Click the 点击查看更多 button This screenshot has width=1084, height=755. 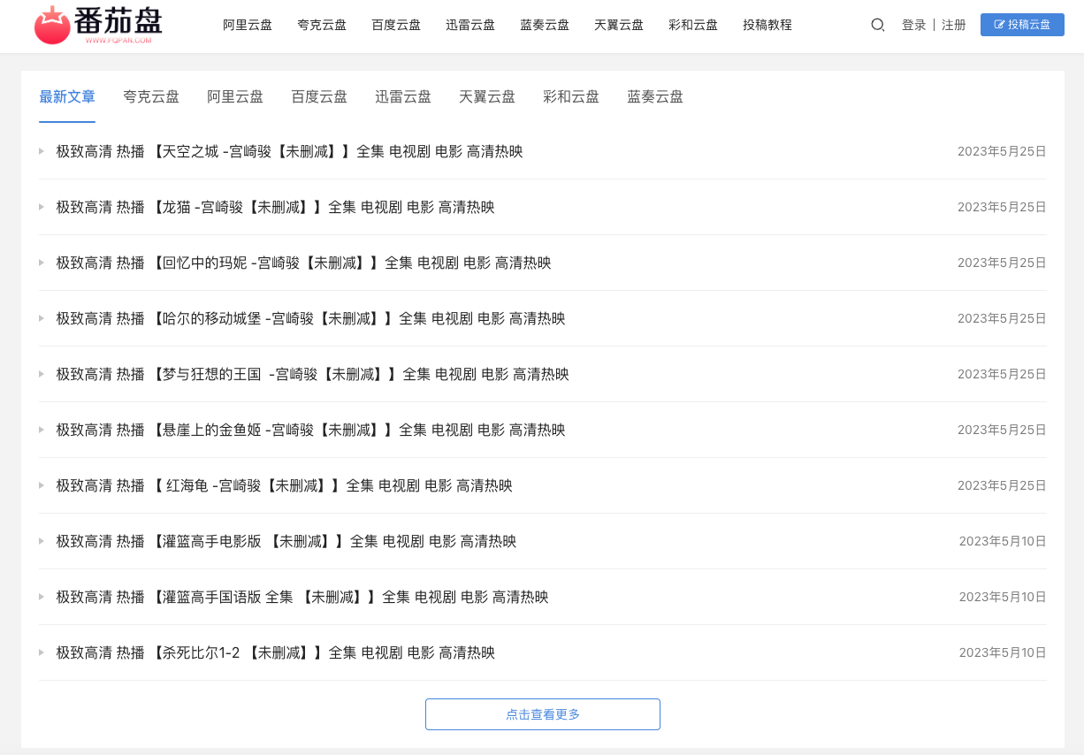click(543, 714)
